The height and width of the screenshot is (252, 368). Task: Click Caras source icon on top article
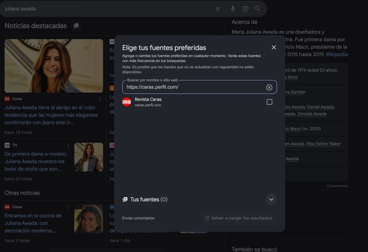(7, 99)
